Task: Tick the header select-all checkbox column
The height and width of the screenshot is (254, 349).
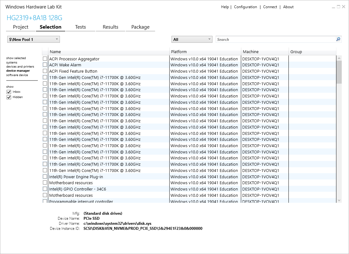Action: click(45, 52)
